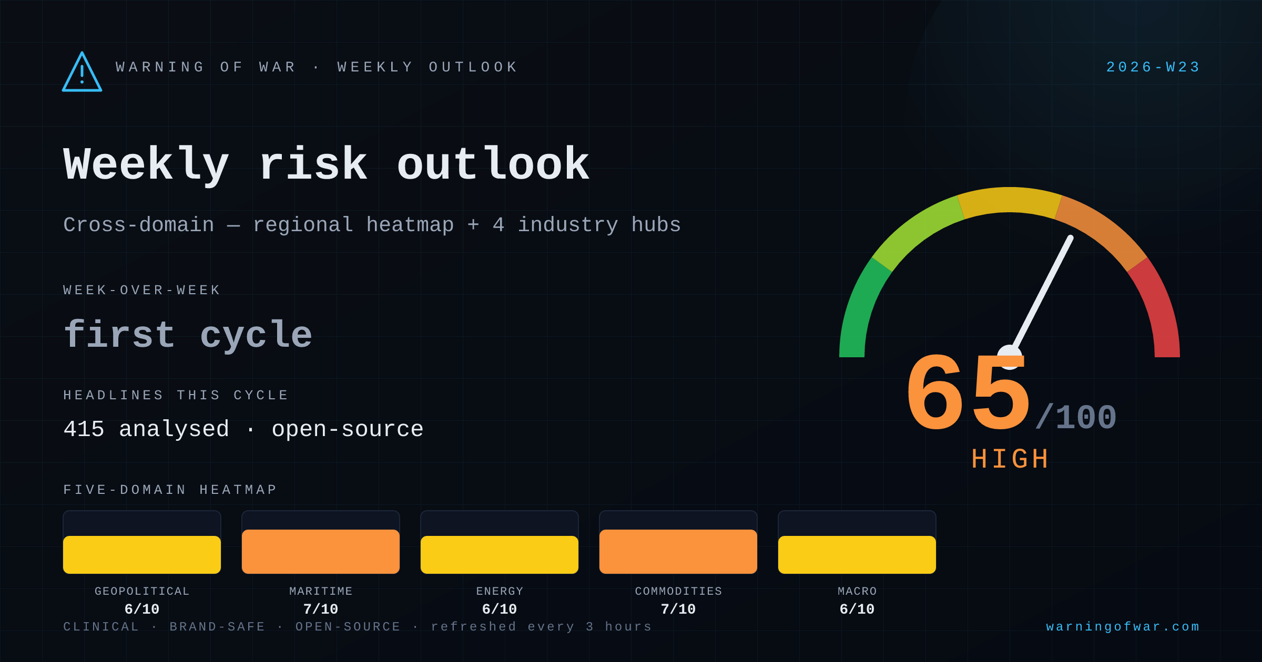The height and width of the screenshot is (662, 1262).
Task: Click the Geopolitical 6/10 score
Action: [x=142, y=609]
